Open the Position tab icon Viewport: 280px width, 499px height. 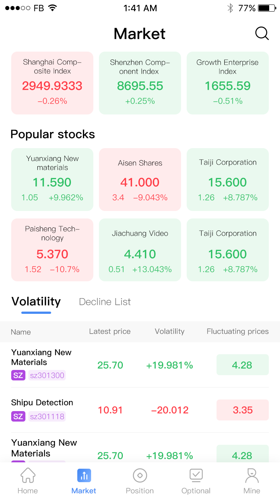click(x=140, y=476)
